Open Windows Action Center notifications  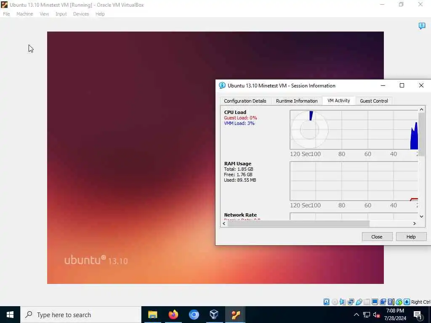(x=418, y=315)
